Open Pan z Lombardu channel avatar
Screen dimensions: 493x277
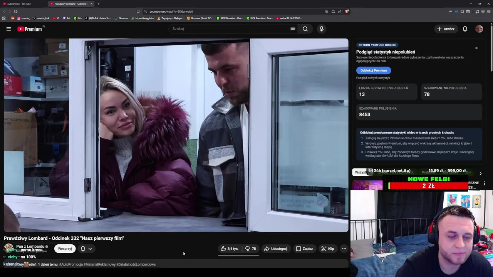tap(9, 248)
